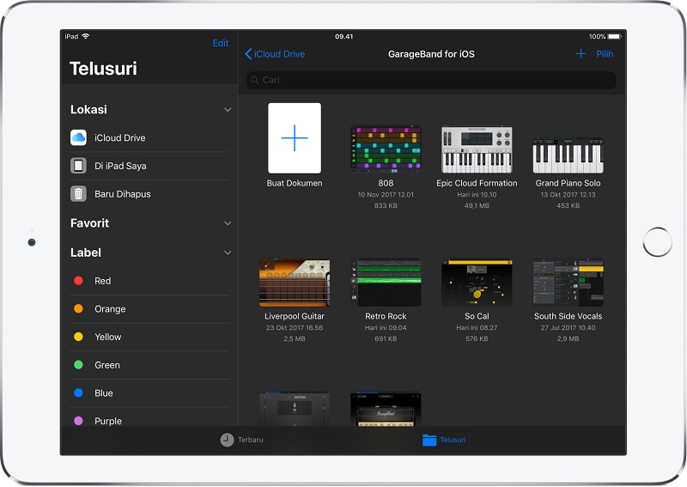This screenshot has height=487, width=687.
Task: Switch to the Terbaru tab
Action: point(250,440)
